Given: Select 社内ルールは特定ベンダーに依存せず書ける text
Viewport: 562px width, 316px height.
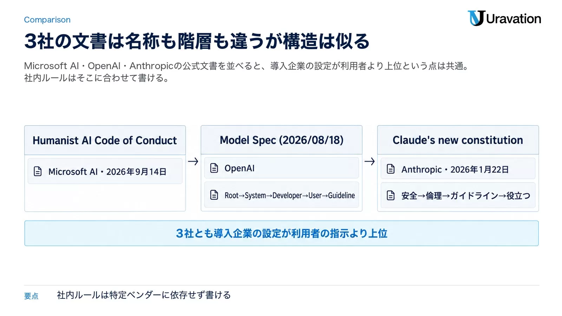Looking at the screenshot, I should point(144,295).
